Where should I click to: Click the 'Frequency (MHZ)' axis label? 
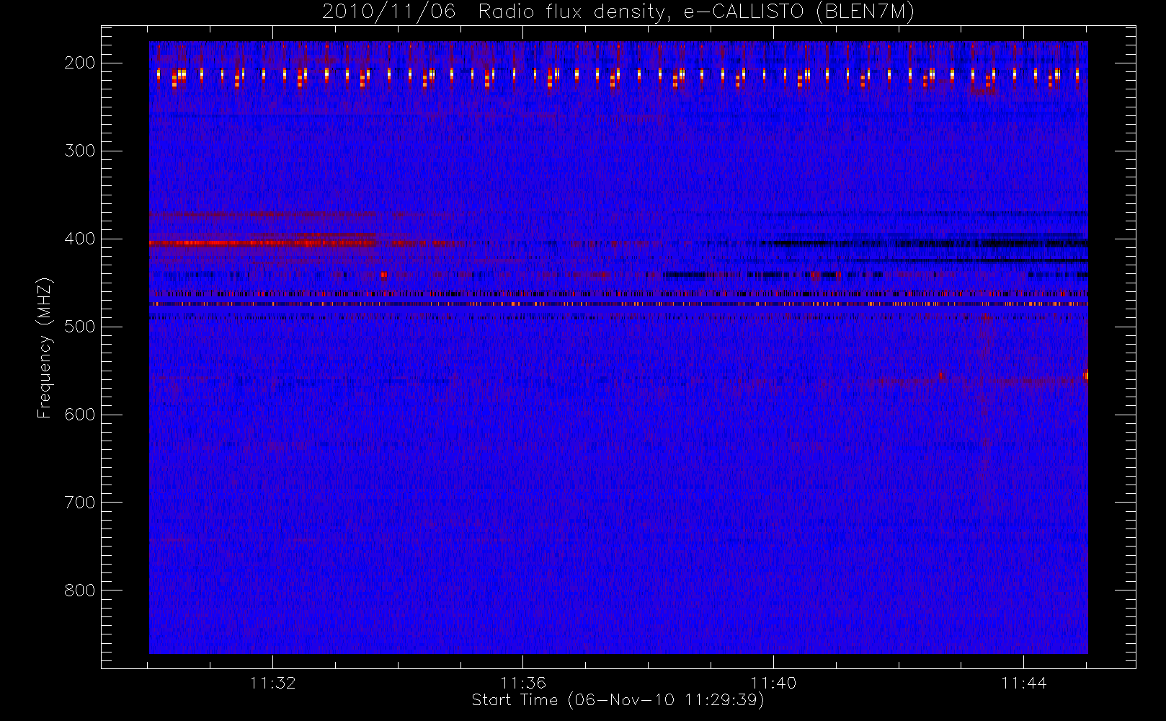pyautogui.click(x=45, y=348)
